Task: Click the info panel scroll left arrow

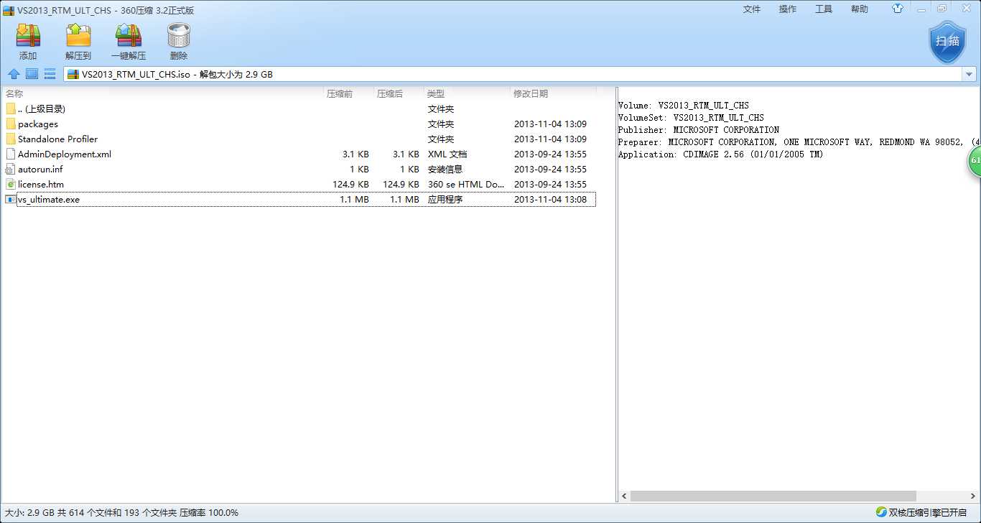Action: point(624,496)
